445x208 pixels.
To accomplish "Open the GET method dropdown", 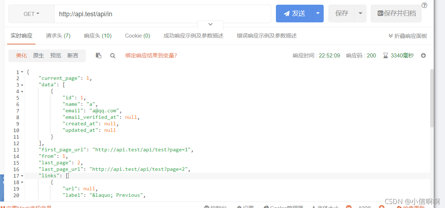I will 32,14.
